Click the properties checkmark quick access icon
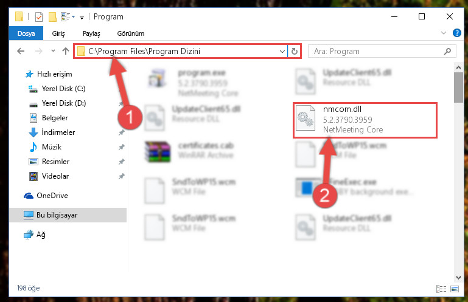The height and width of the screenshot is (302, 468). click(x=39, y=17)
